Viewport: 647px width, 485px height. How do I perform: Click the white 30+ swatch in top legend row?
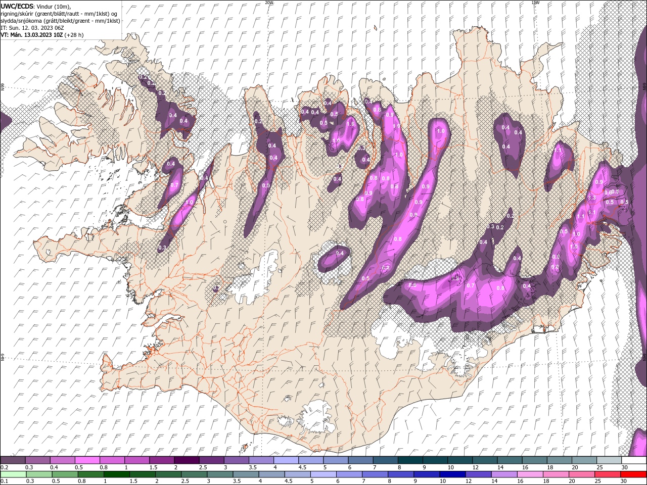pos(634,460)
